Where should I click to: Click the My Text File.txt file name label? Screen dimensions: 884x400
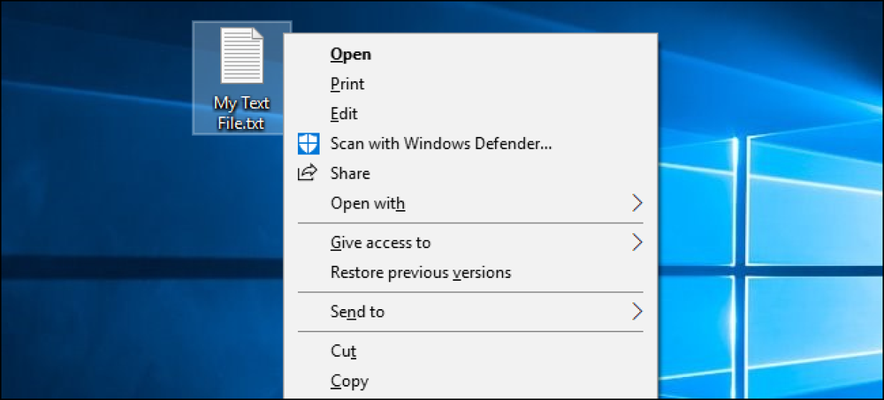[x=241, y=113]
